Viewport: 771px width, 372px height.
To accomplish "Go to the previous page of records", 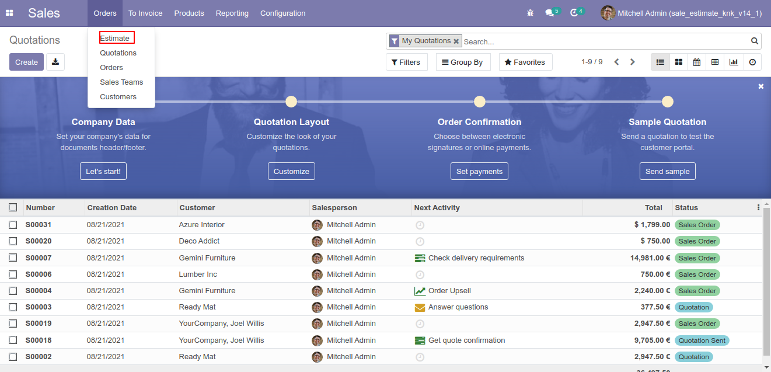I will [616, 62].
